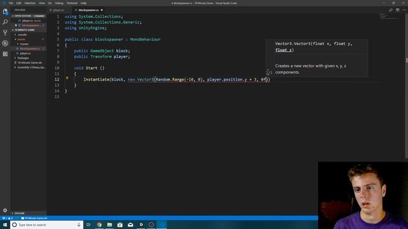Click the 'float z' parameter in signature popup

point(283,50)
